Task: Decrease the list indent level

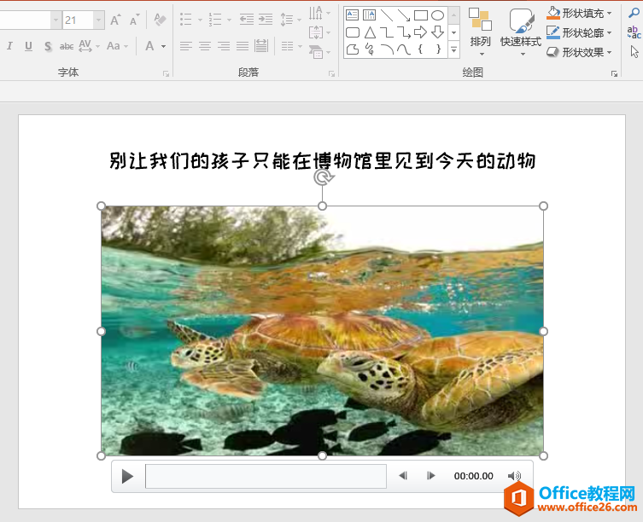Action: point(247,20)
